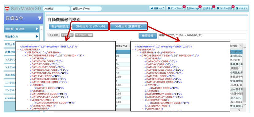Click the AA病院 hospital name field
Image resolution: width=254 pixels, height=117 pixels.
click(x=56, y=8)
